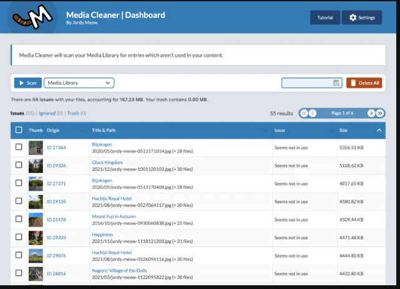Open the ID 25478 origin link

pyautogui.click(x=56, y=220)
